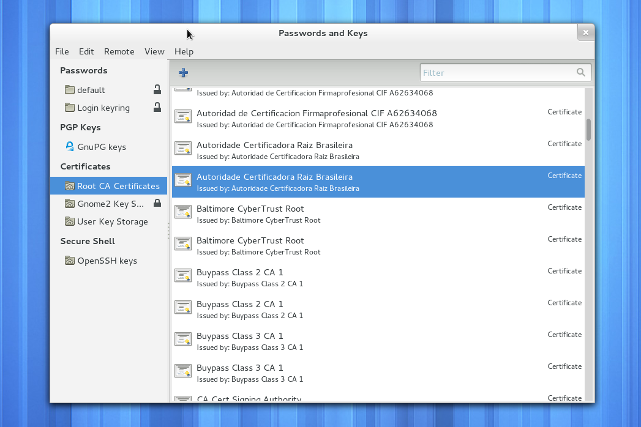641x427 pixels.
Task: Open the File menu
Action: pos(62,51)
